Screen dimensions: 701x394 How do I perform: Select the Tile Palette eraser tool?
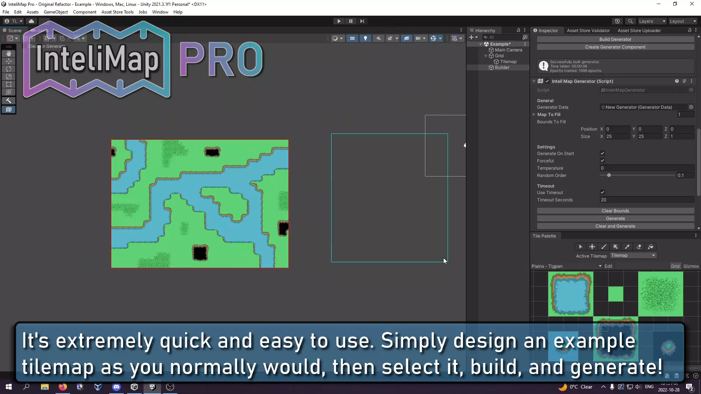[x=639, y=247]
